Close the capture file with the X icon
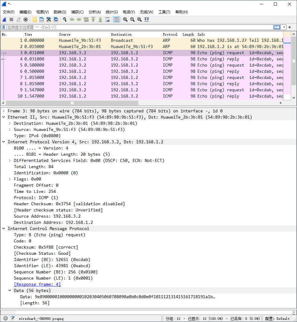Screen dimensions: 297x322 (x=49, y=20)
